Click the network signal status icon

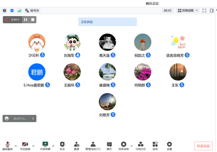coord(19,11)
